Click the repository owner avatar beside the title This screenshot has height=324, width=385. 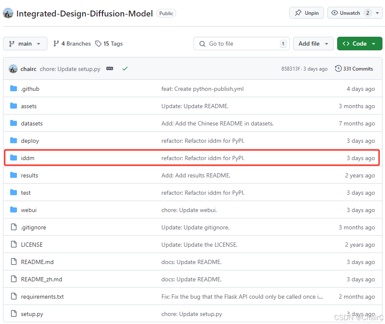(x=8, y=13)
